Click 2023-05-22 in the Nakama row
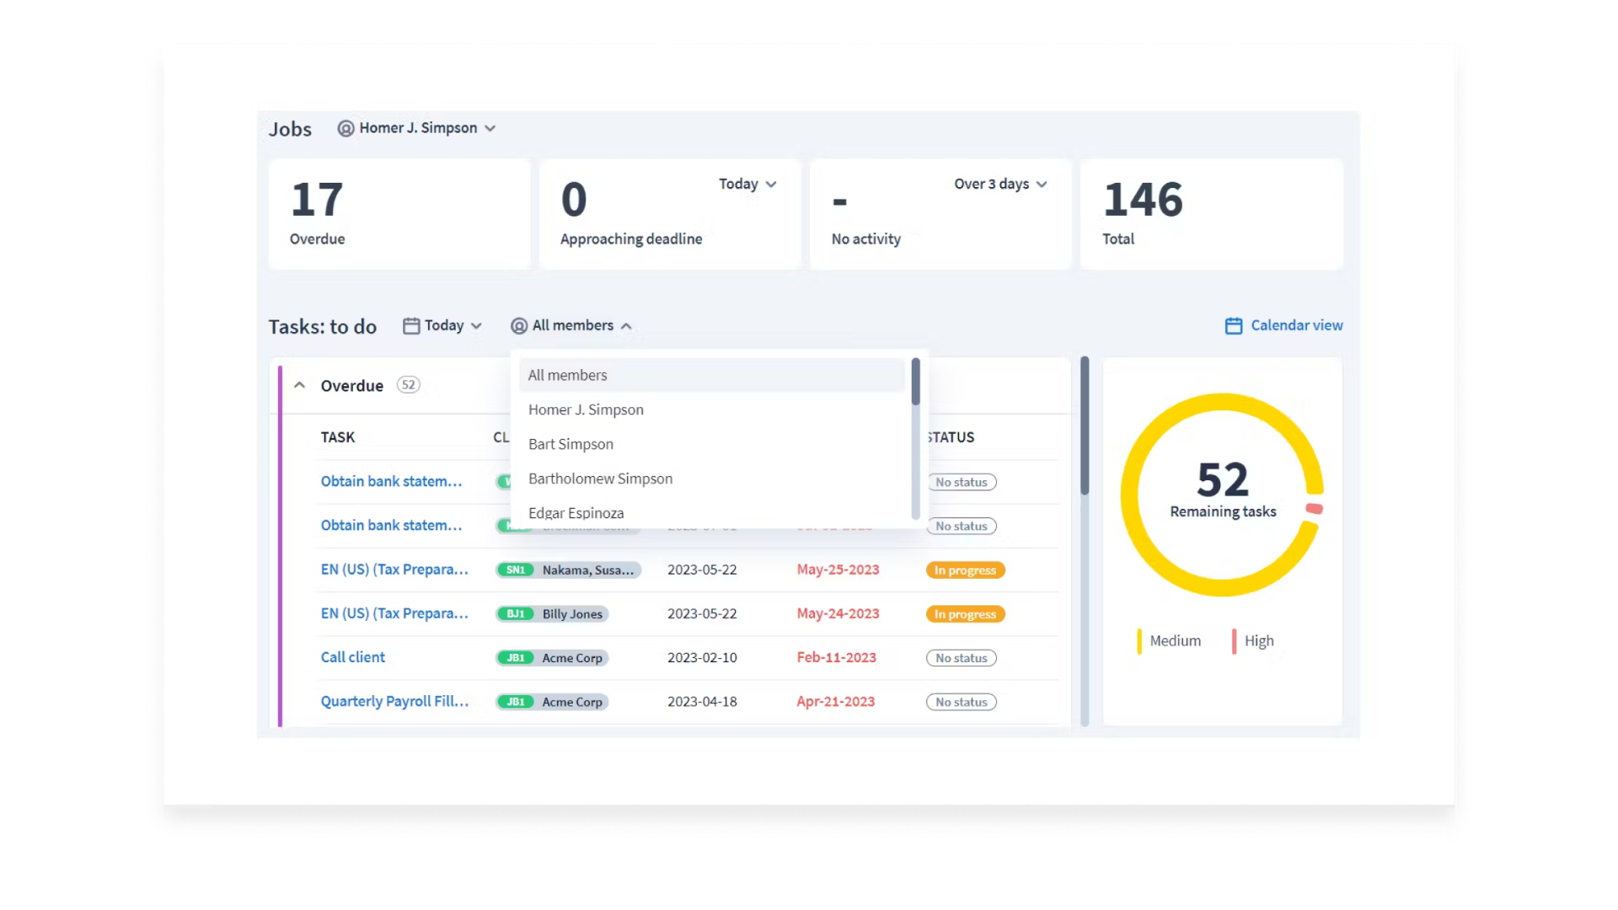 pos(702,570)
